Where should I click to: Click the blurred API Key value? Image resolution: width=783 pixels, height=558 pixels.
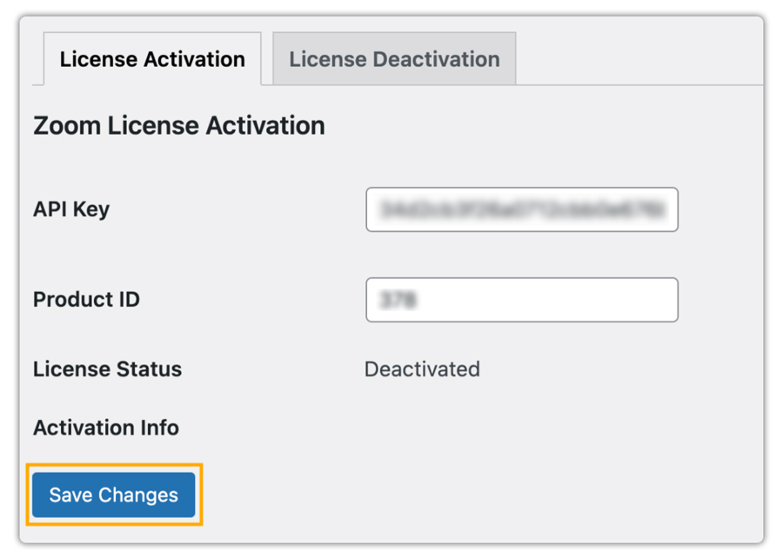(522, 209)
